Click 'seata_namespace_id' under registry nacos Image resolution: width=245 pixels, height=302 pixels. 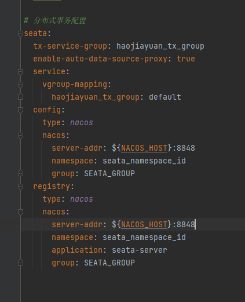point(144,238)
